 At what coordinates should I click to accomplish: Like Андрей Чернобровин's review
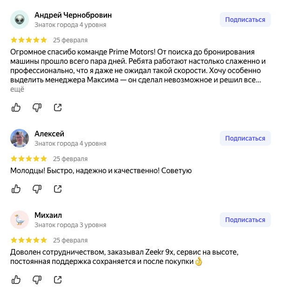[16, 108]
